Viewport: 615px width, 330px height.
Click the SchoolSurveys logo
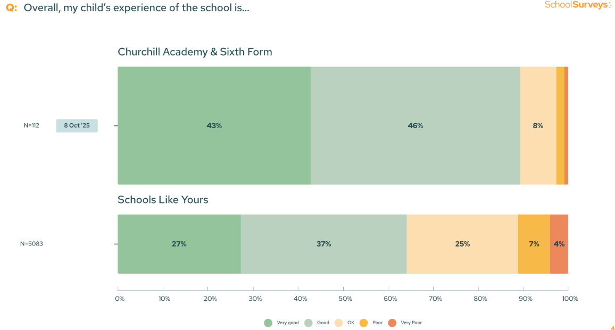[577, 5]
